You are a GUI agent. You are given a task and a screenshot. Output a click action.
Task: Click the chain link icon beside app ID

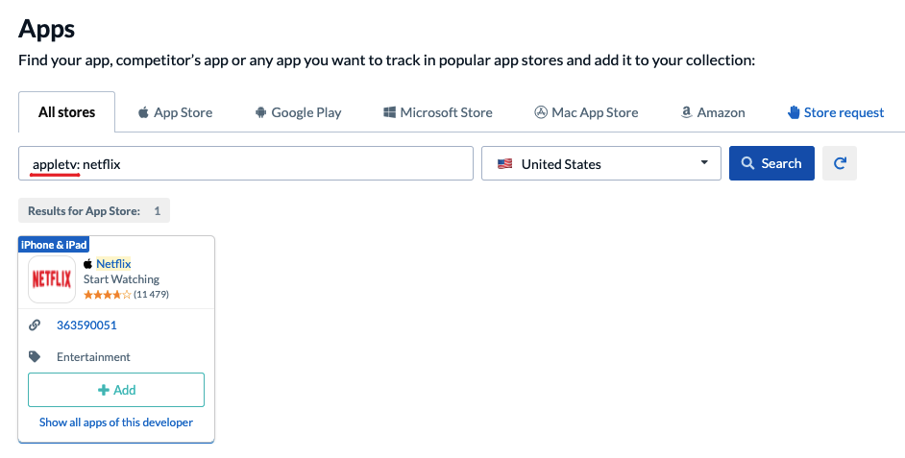point(35,325)
